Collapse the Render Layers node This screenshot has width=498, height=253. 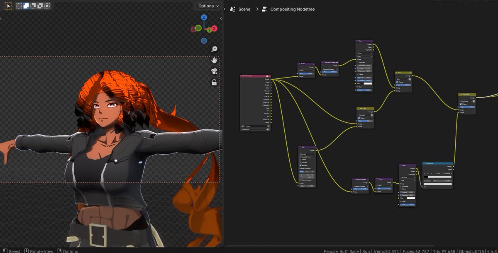[x=242, y=76]
